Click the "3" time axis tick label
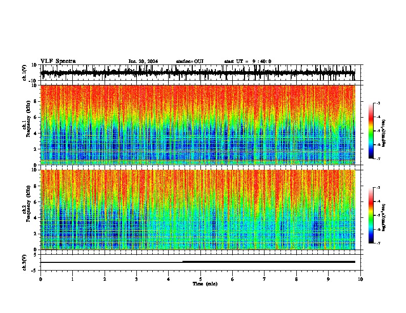Image resolution: width=406 pixels, height=313 pixels. click(136, 279)
